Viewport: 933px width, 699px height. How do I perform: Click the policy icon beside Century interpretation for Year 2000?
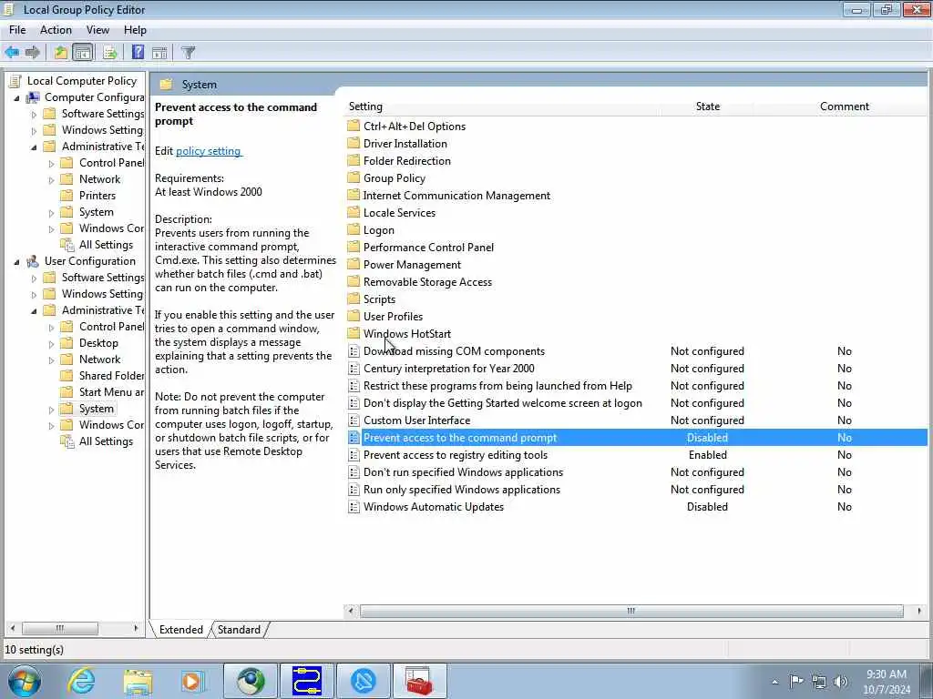(x=354, y=369)
